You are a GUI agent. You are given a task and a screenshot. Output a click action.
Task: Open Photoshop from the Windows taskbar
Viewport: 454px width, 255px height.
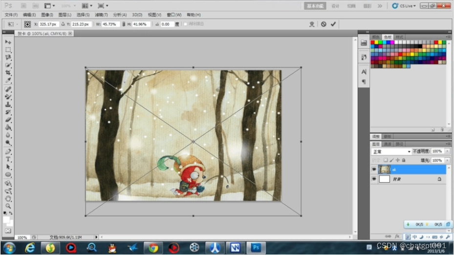click(256, 248)
